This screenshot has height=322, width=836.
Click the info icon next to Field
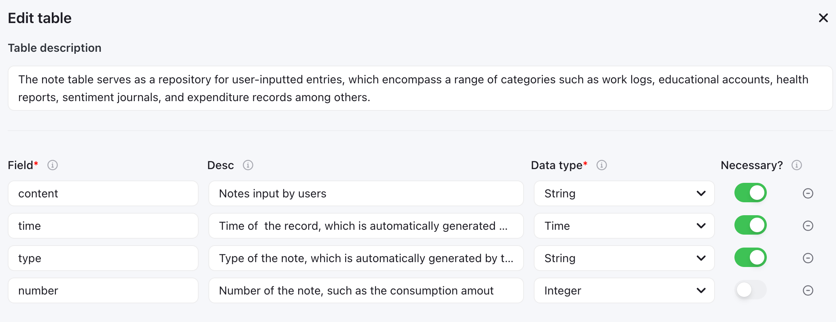click(53, 165)
